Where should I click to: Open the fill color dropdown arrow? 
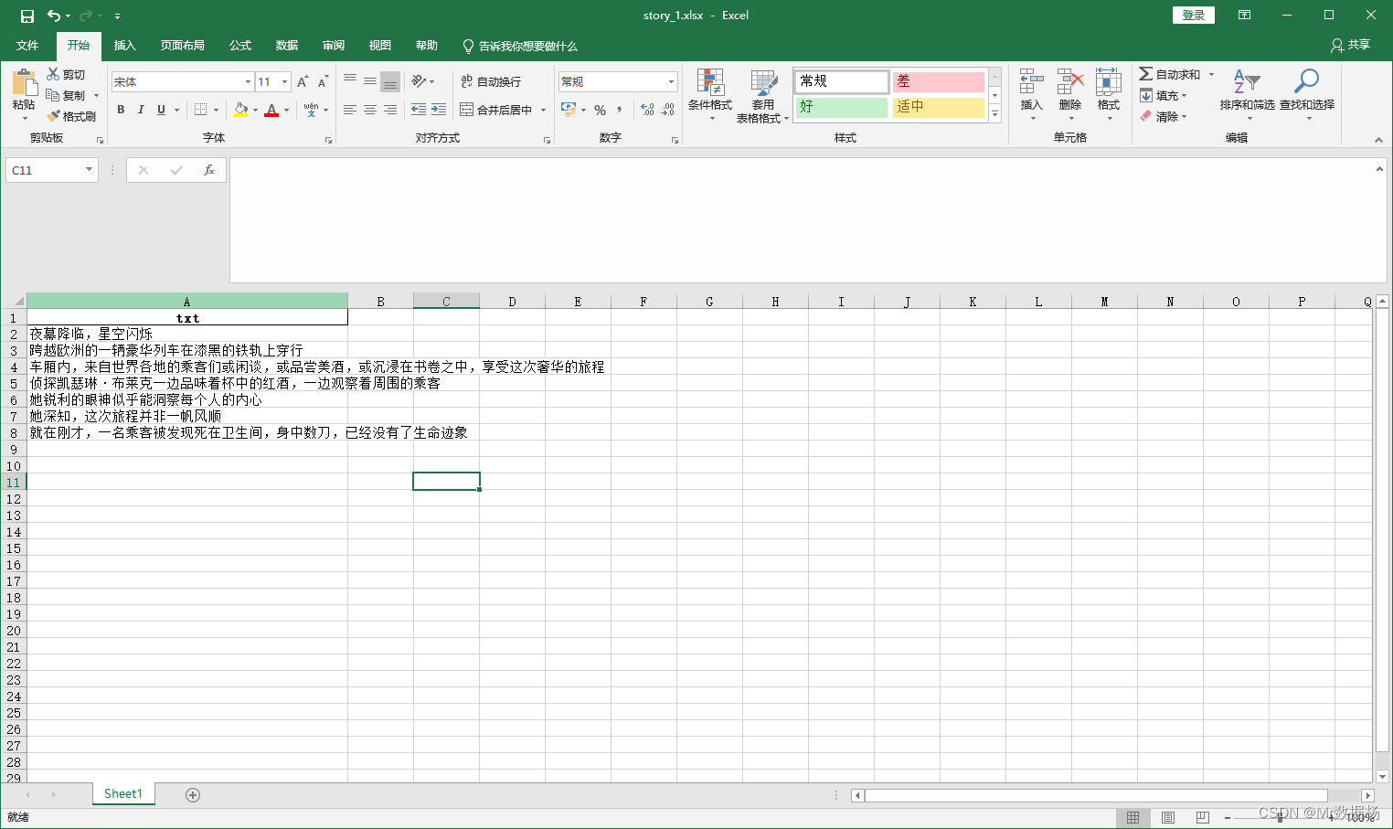coord(255,110)
